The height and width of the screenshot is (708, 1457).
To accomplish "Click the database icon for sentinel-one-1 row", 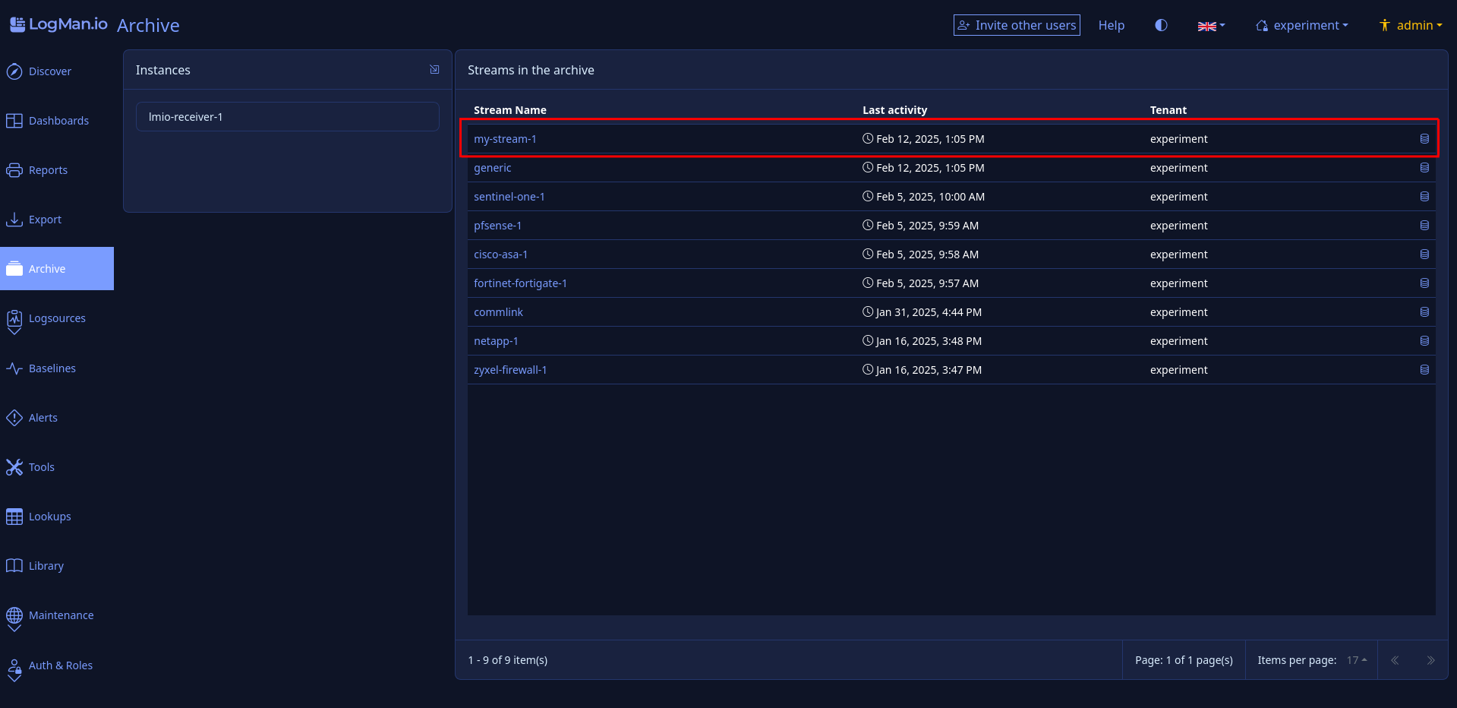I will (1424, 197).
